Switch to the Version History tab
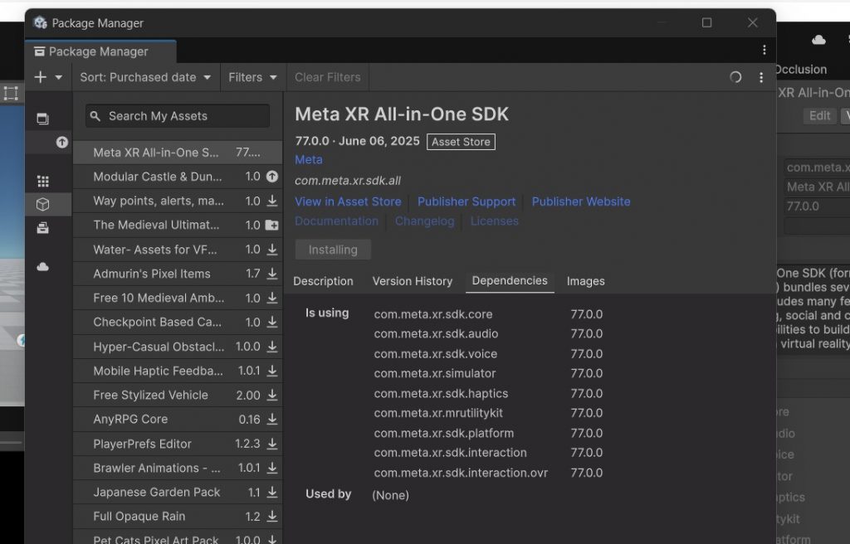850x544 pixels. 413,281
